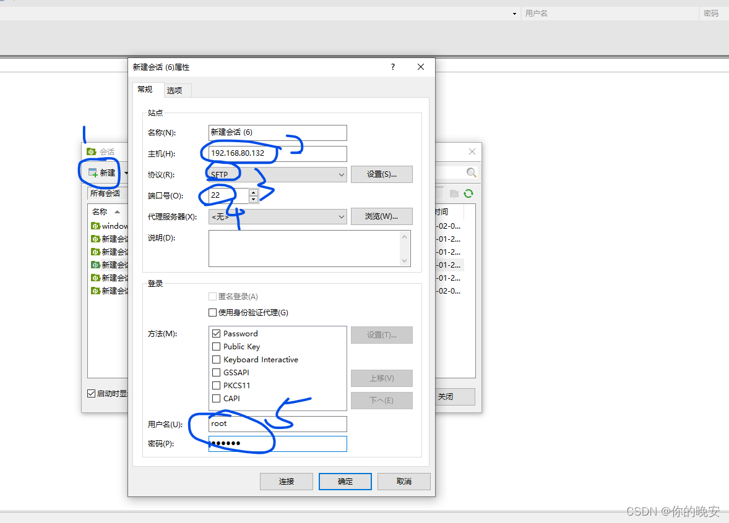Screen dimensions: 729x523
Task: Switch to the 选项 tab
Action: point(175,91)
